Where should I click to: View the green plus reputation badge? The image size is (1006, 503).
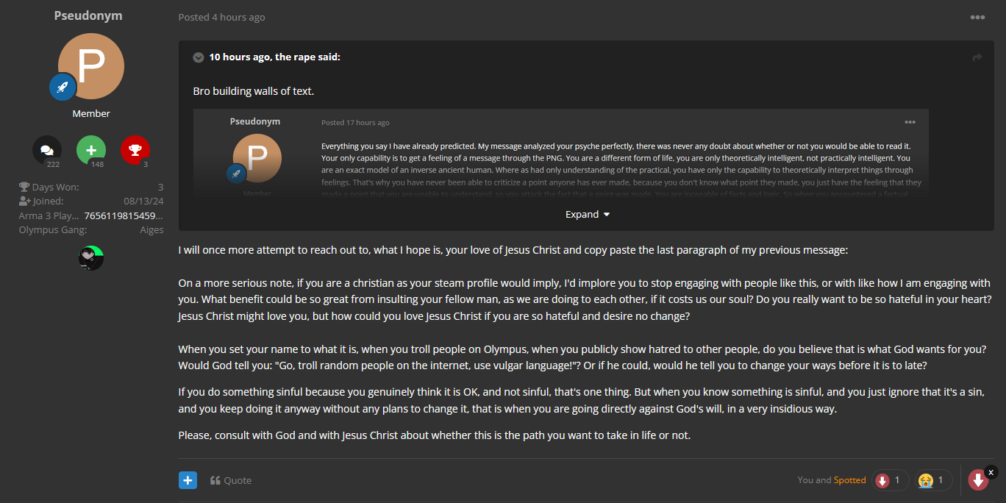coord(91,150)
